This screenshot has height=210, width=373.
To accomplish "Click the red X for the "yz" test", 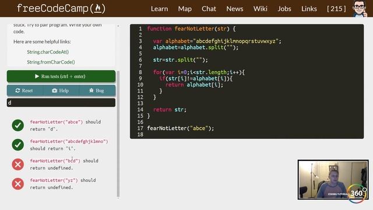I will [x=18, y=184].
